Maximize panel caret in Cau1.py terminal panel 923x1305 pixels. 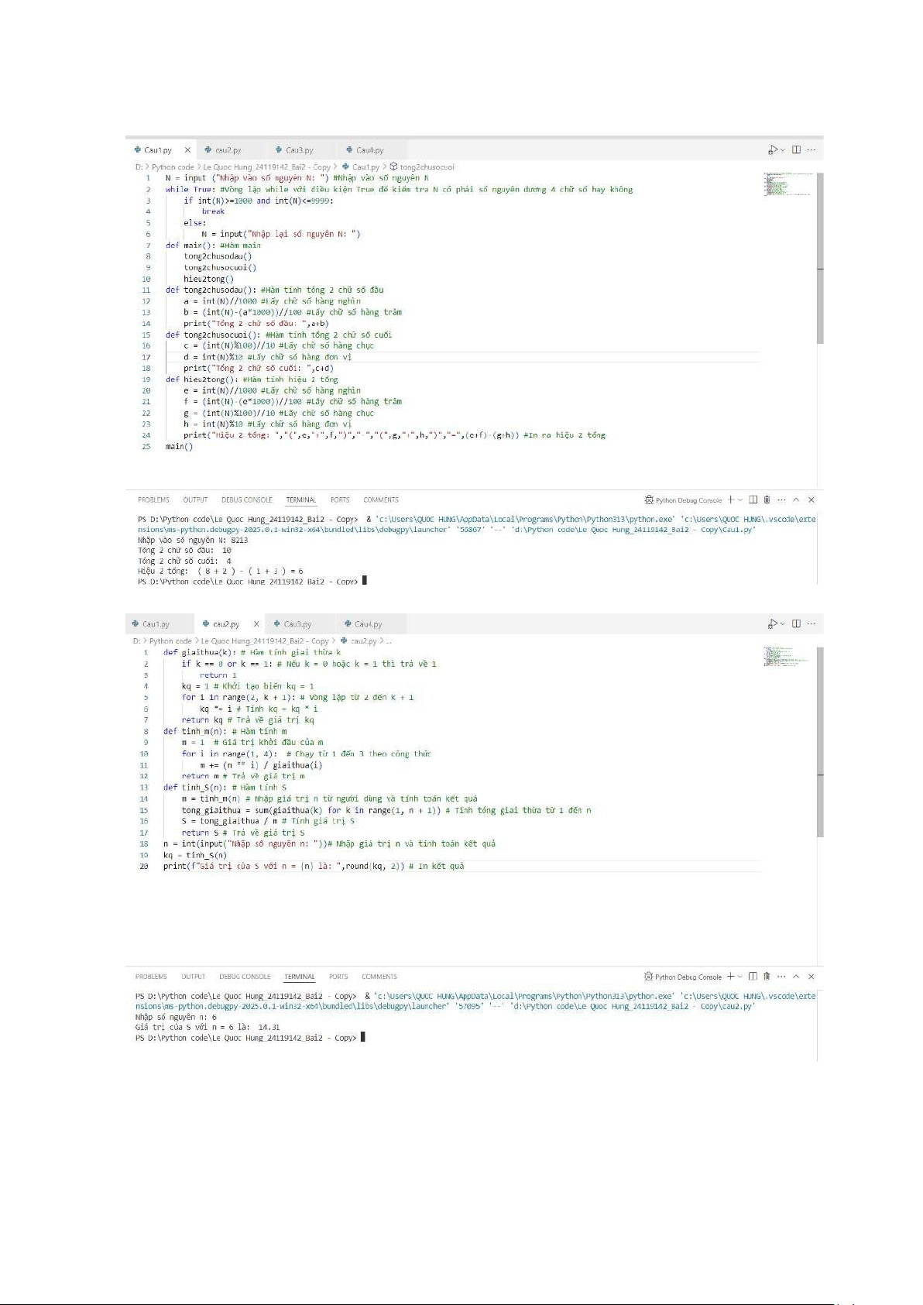click(x=796, y=500)
